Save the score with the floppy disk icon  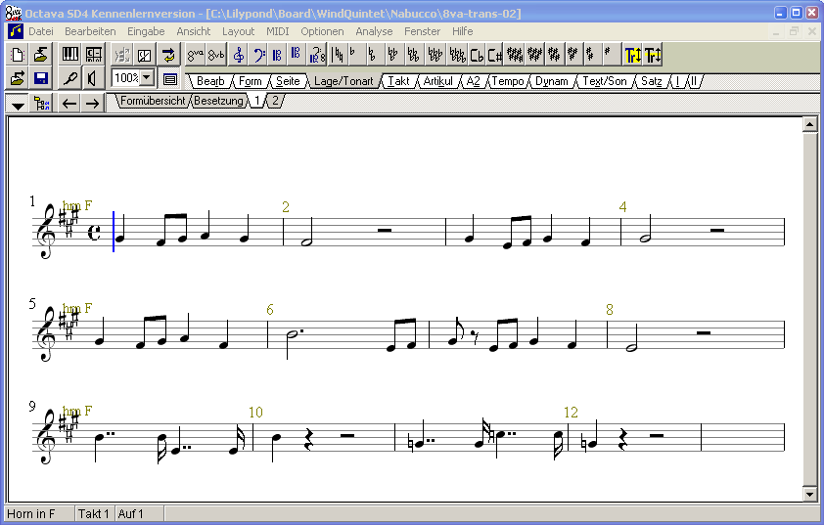coord(40,79)
